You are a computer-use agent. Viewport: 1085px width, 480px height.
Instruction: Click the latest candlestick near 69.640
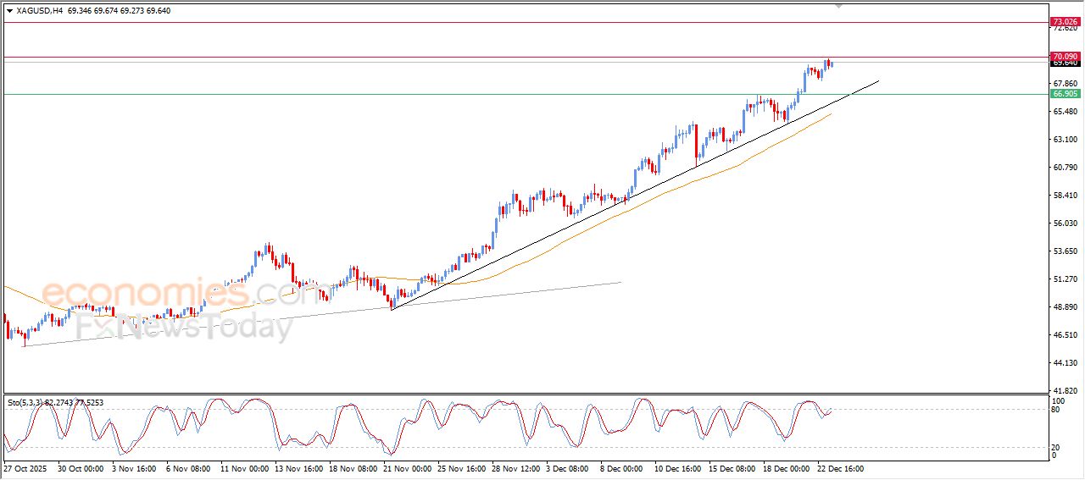pyautogui.click(x=831, y=63)
